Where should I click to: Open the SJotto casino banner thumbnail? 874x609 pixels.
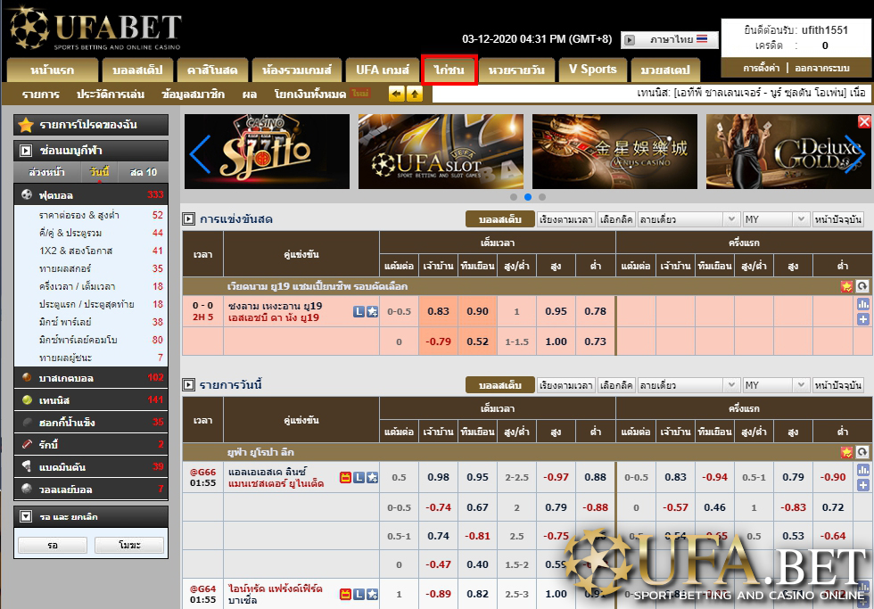267,152
